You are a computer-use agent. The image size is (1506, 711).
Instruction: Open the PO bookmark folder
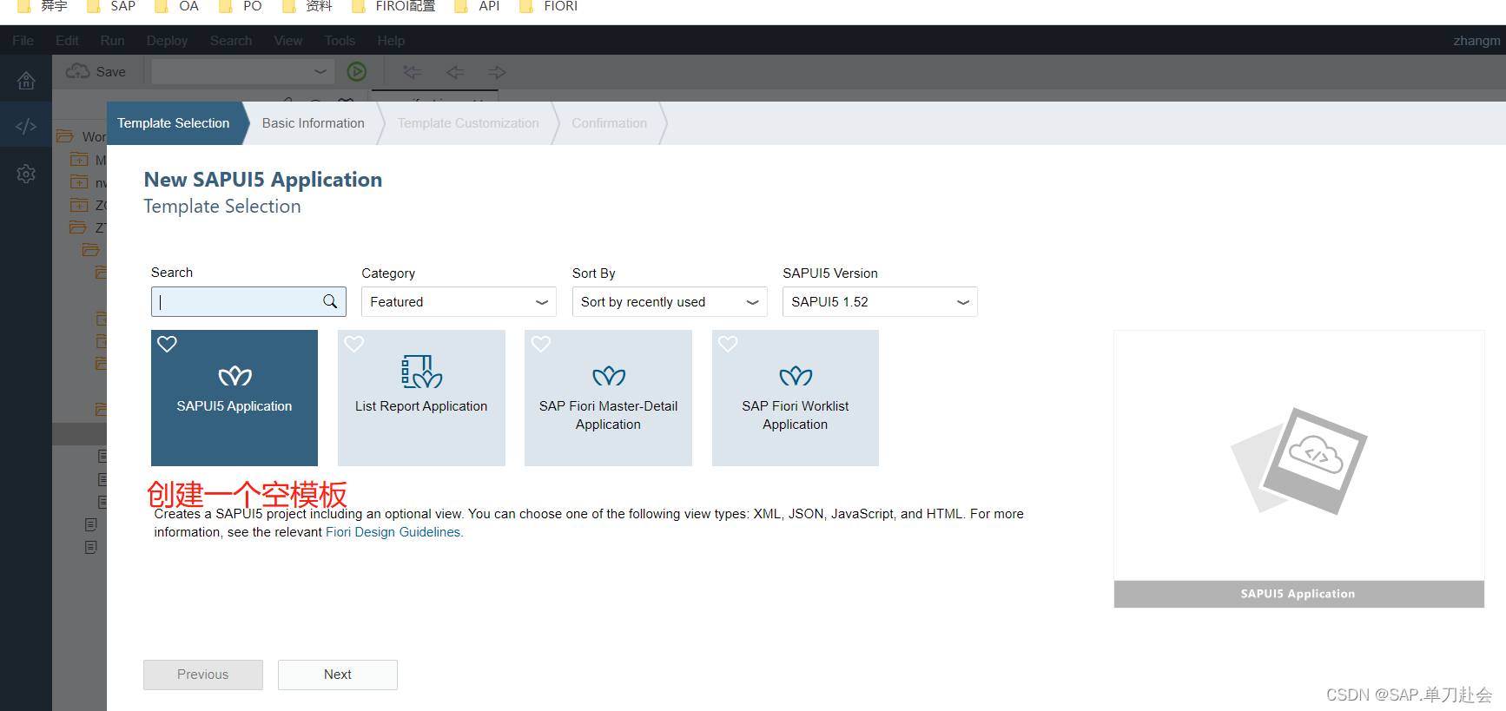241,6
